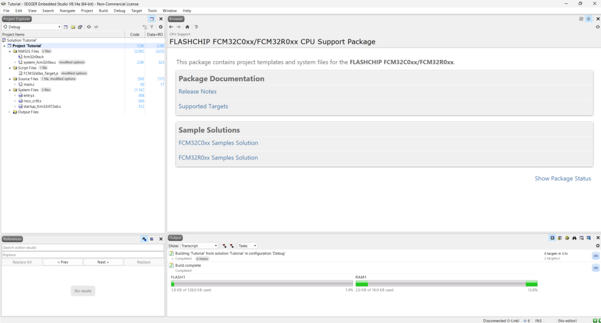The width and height of the screenshot is (601, 323).
Task: Collapse the Source Files folder
Action: 9,79
